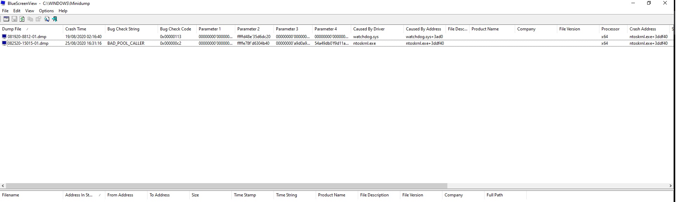Select the 081920-8812-01.dmp dump row
This screenshot has width=677, height=202.
point(337,36)
